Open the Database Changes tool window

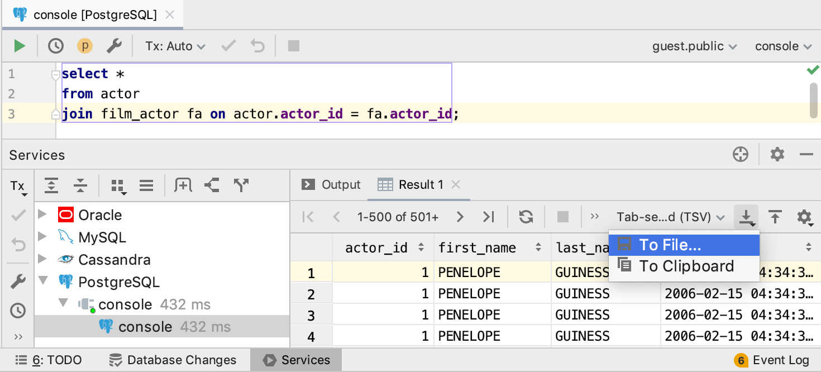173,360
